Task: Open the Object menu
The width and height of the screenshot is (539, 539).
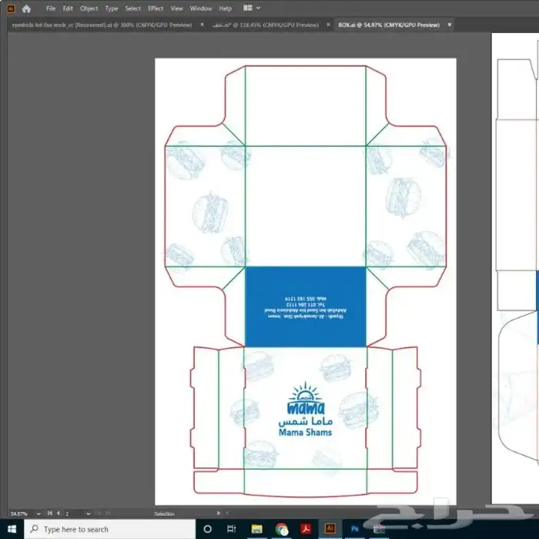Action: click(x=89, y=8)
